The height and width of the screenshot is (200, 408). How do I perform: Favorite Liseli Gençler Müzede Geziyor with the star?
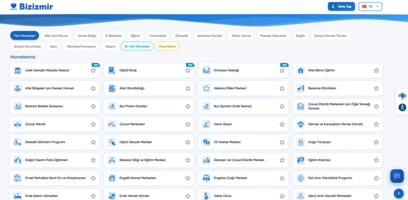[x=93, y=70]
